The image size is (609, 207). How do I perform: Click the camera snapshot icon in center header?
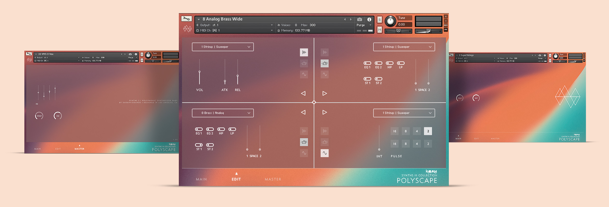click(359, 19)
